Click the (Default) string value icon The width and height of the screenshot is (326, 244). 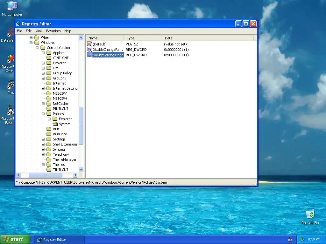click(x=89, y=44)
